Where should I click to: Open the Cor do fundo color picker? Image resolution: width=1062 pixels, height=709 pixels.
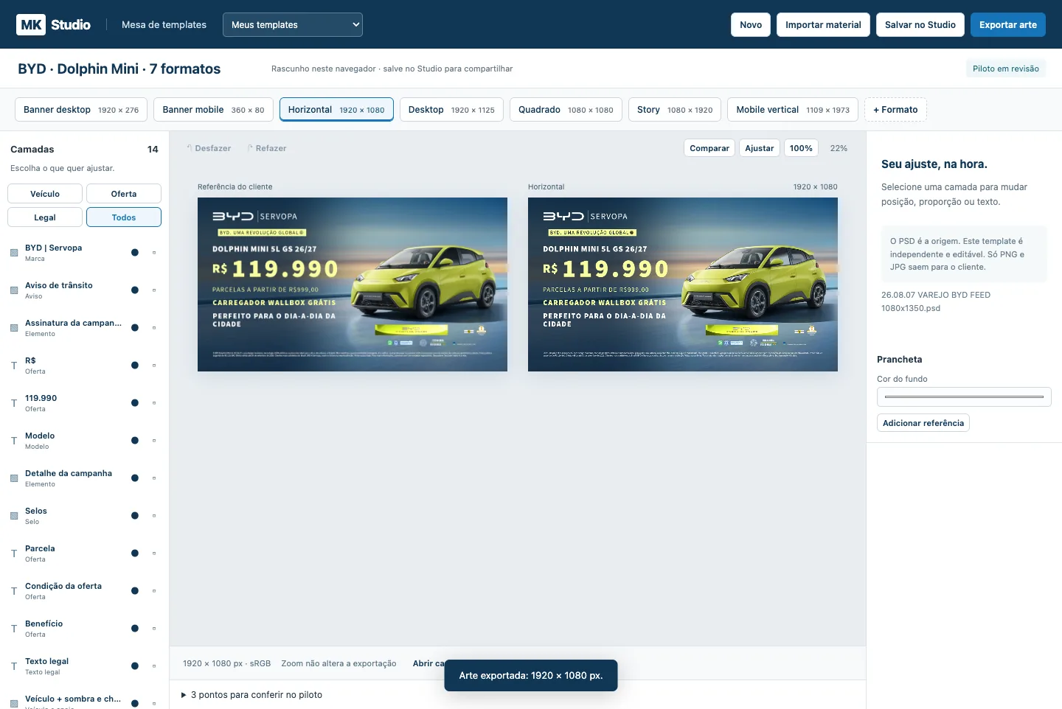tap(964, 397)
